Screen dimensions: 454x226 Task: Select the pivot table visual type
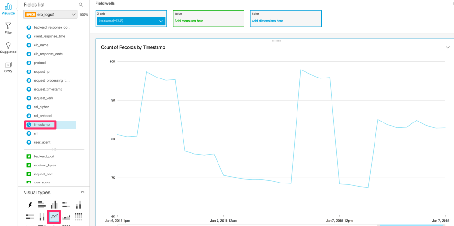pyautogui.click(x=79, y=217)
